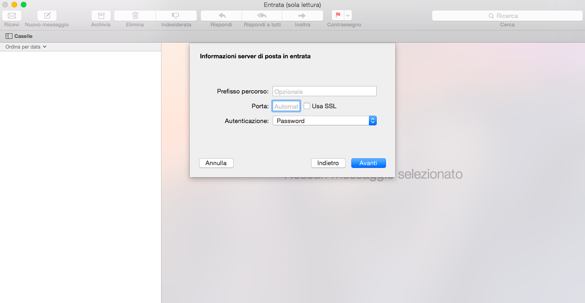Focus the Porta input field
The width and height of the screenshot is (585, 303).
pyautogui.click(x=286, y=106)
